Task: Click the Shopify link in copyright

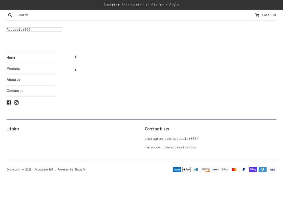Action: [x=80, y=169]
